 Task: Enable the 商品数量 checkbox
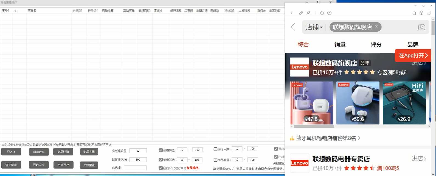tap(215, 160)
